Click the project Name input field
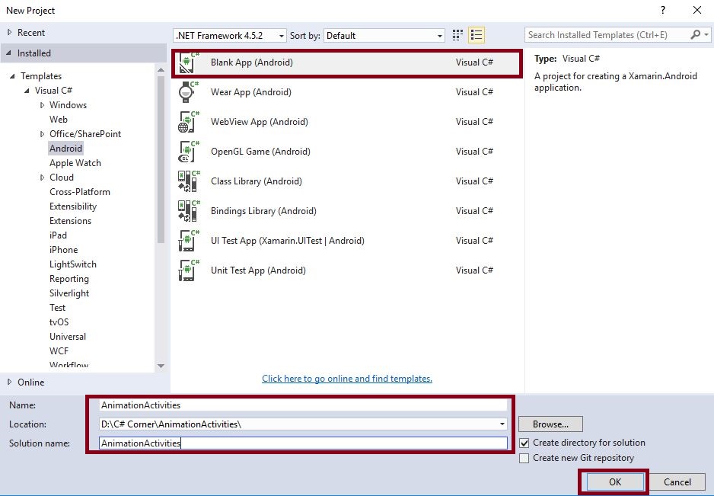714x496 pixels. pyautogui.click(x=303, y=405)
